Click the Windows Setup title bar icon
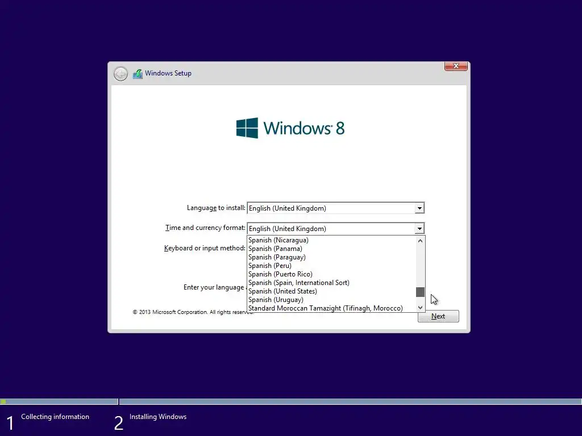The width and height of the screenshot is (582, 436). tap(138, 73)
